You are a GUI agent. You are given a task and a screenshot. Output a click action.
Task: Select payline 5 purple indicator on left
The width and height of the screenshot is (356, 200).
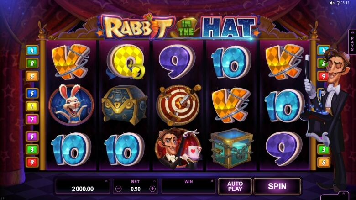tap(32, 137)
